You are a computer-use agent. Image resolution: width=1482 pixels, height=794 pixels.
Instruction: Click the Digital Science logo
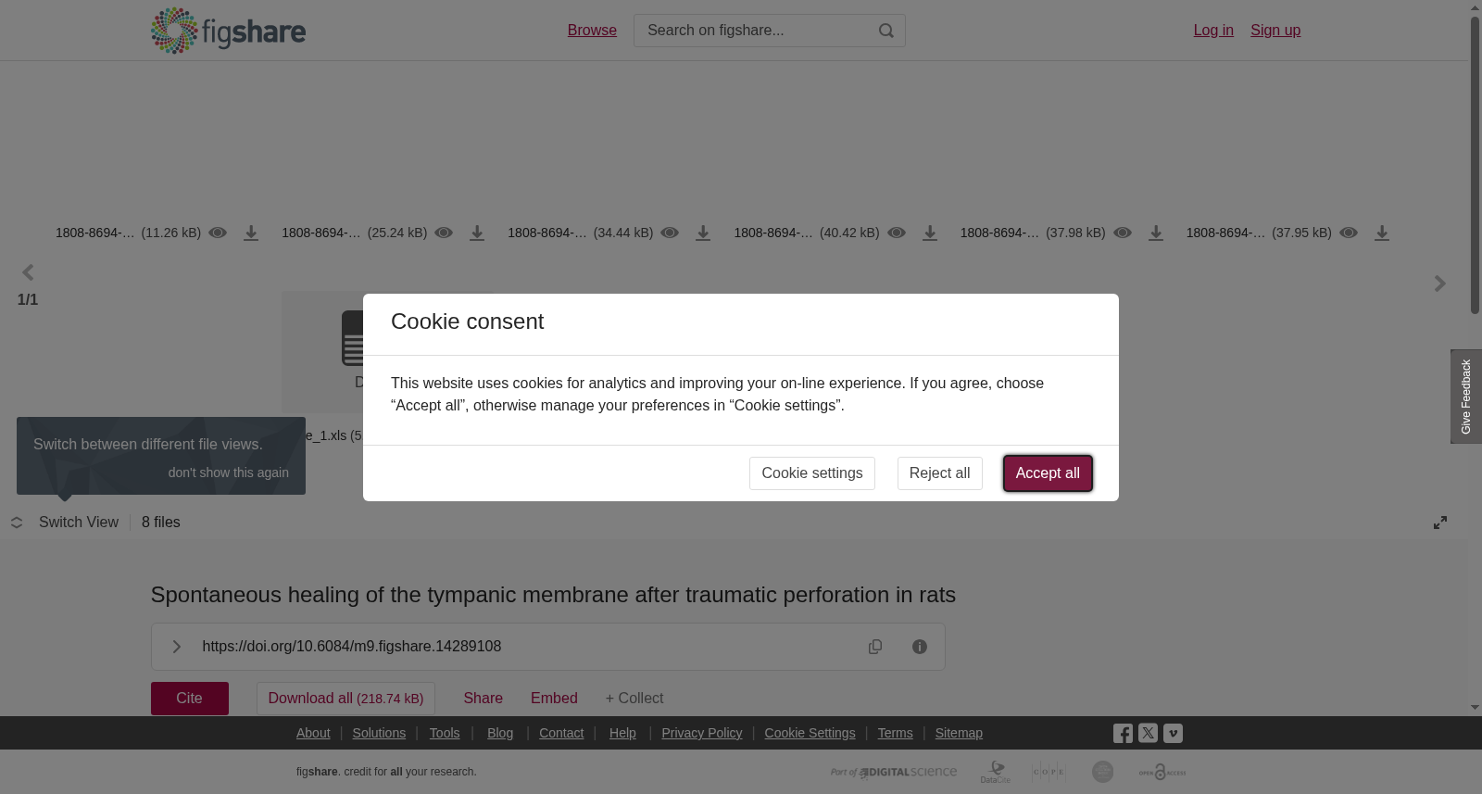click(894, 772)
